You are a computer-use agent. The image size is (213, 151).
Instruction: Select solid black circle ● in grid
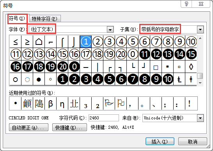point(39,79)
